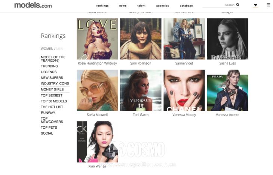Go to the talent section
The image size is (273, 175).
[141, 6]
